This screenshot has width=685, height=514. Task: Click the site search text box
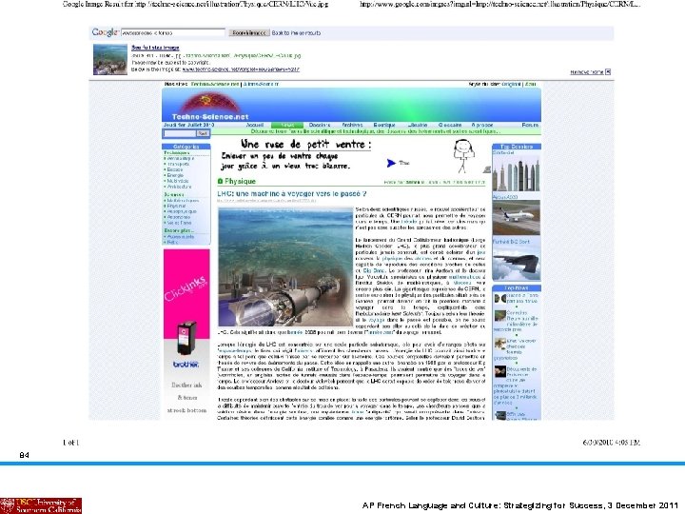(179, 133)
